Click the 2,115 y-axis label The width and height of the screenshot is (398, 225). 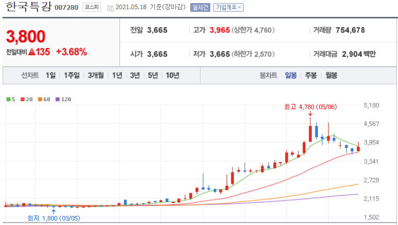[371, 198]
